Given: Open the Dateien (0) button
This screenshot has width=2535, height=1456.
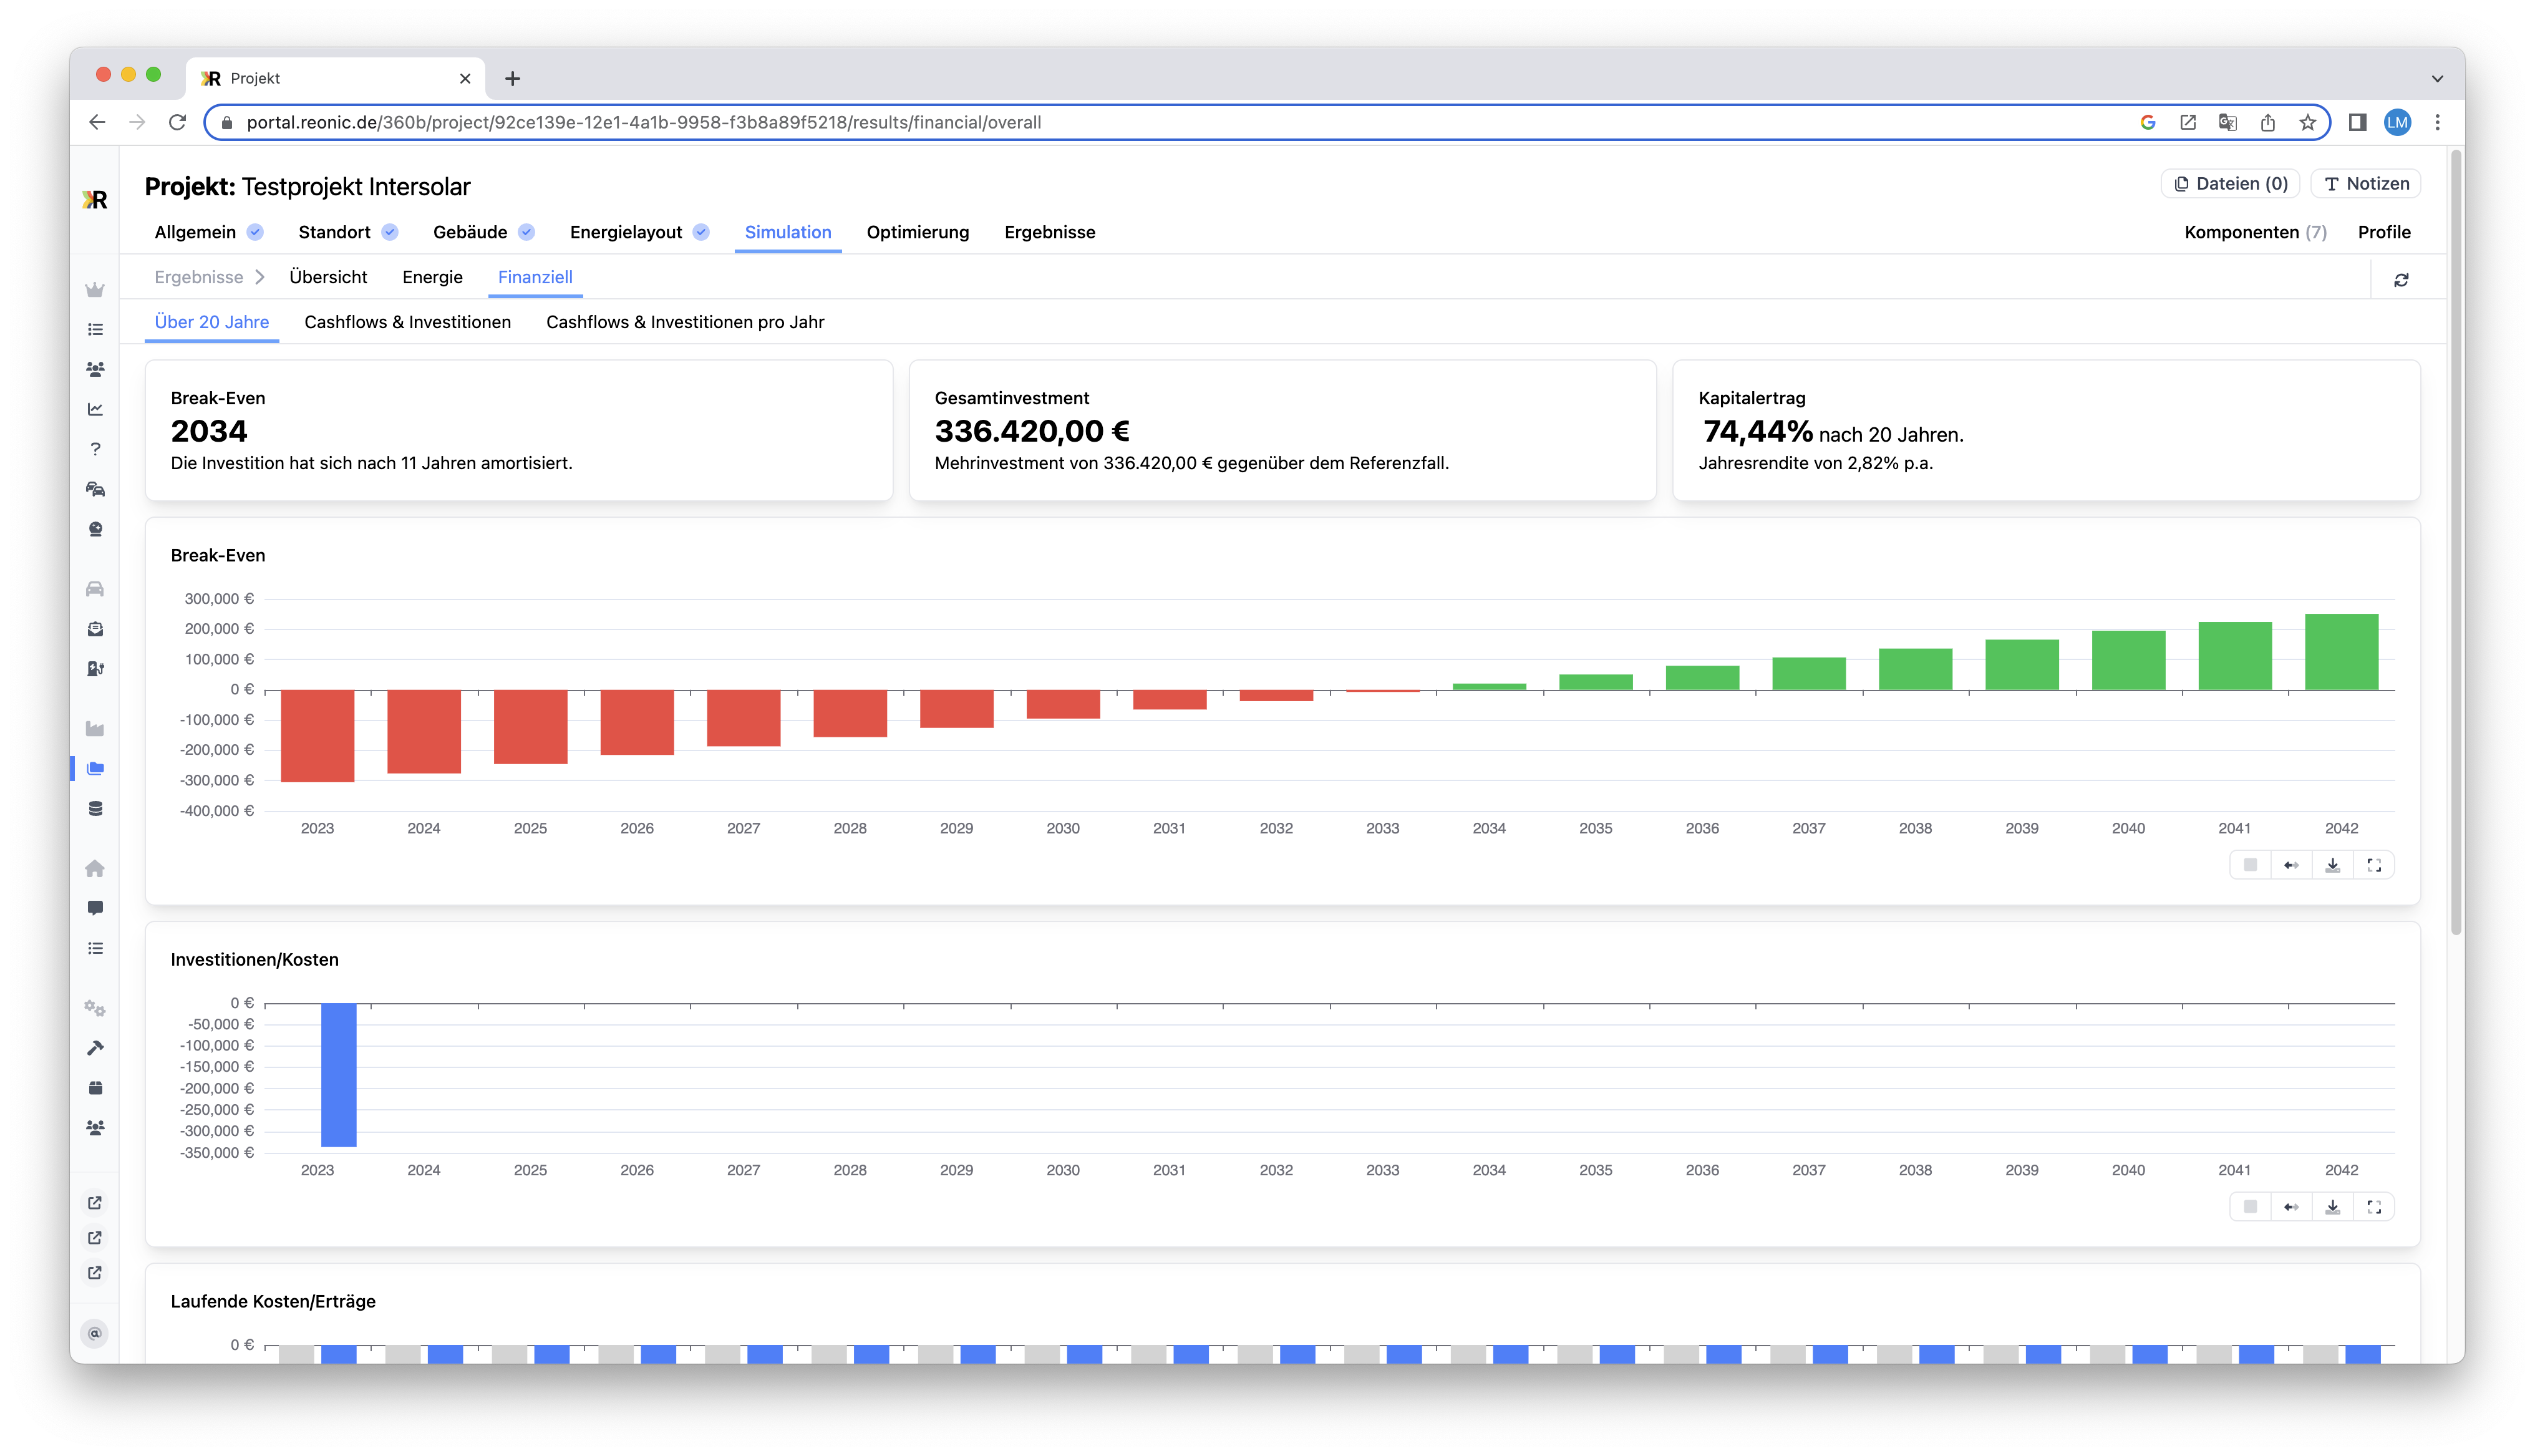Looking at the screenshot, I should click(2230, 184).
